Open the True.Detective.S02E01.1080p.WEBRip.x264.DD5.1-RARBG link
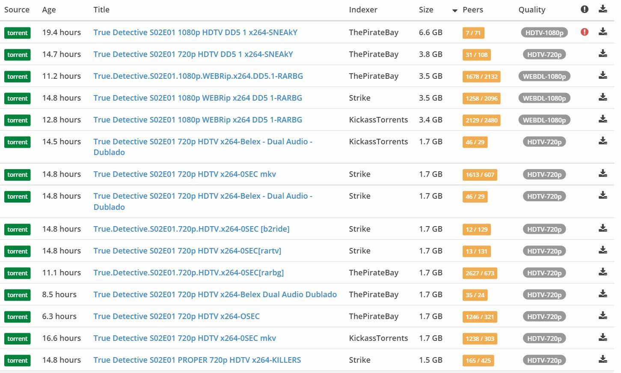621x373 pixels. coord(198,76)
